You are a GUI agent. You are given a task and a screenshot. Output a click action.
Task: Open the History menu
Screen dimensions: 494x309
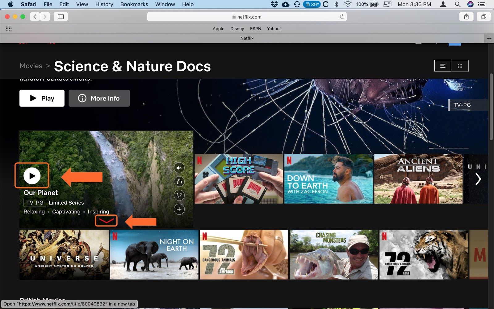(x=104, y=4)
